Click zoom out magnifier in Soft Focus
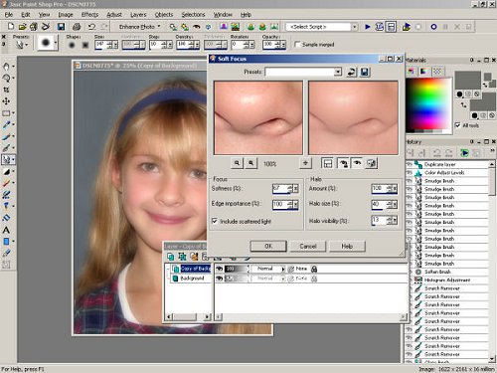The width and height of the screenshot is (497, 373). [x=237, y=163]
